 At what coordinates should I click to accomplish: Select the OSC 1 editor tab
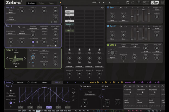click(57, 82)
